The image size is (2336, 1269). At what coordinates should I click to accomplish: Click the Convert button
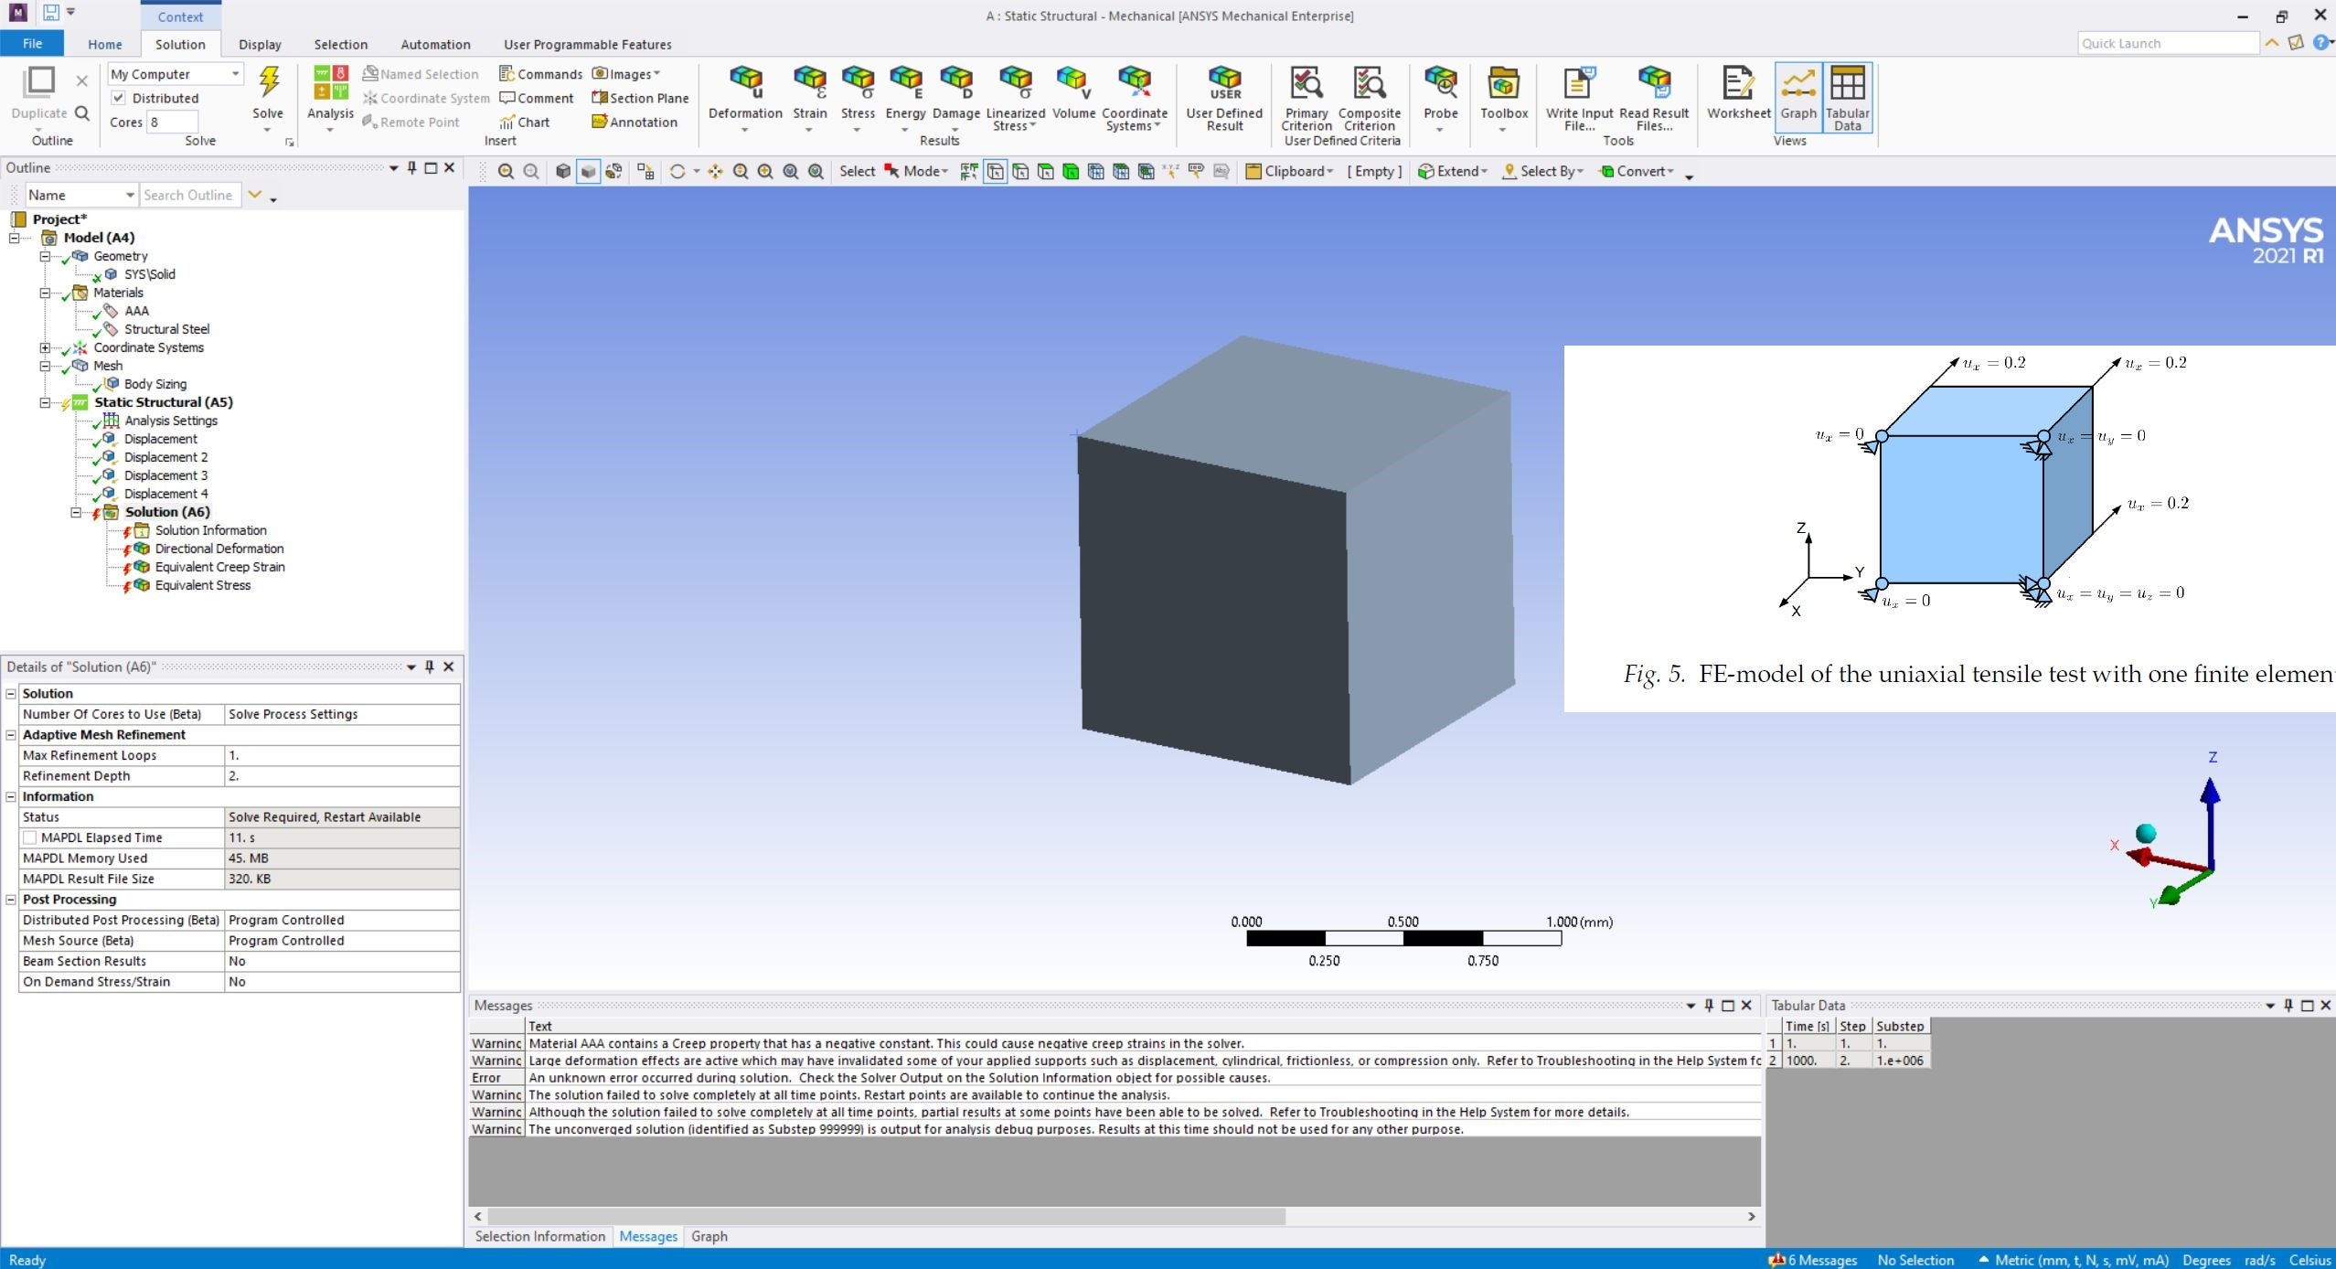(1637, 171)
